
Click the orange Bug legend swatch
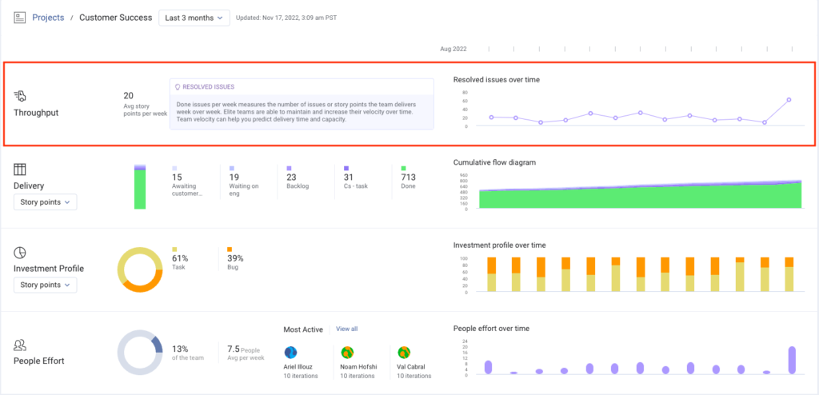pyautogui.click(x=230, y=249)
